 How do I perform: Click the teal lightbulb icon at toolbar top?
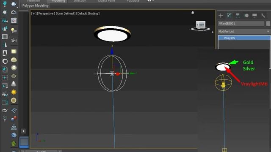point(5,3)
